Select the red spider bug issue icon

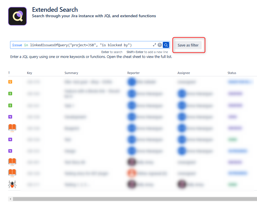tap(12, 184)
